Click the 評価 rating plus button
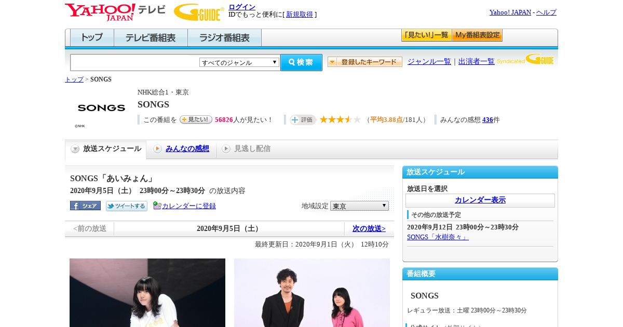Image resolution: width=623 pixels, height=327 pixels. tap(303, 120)
